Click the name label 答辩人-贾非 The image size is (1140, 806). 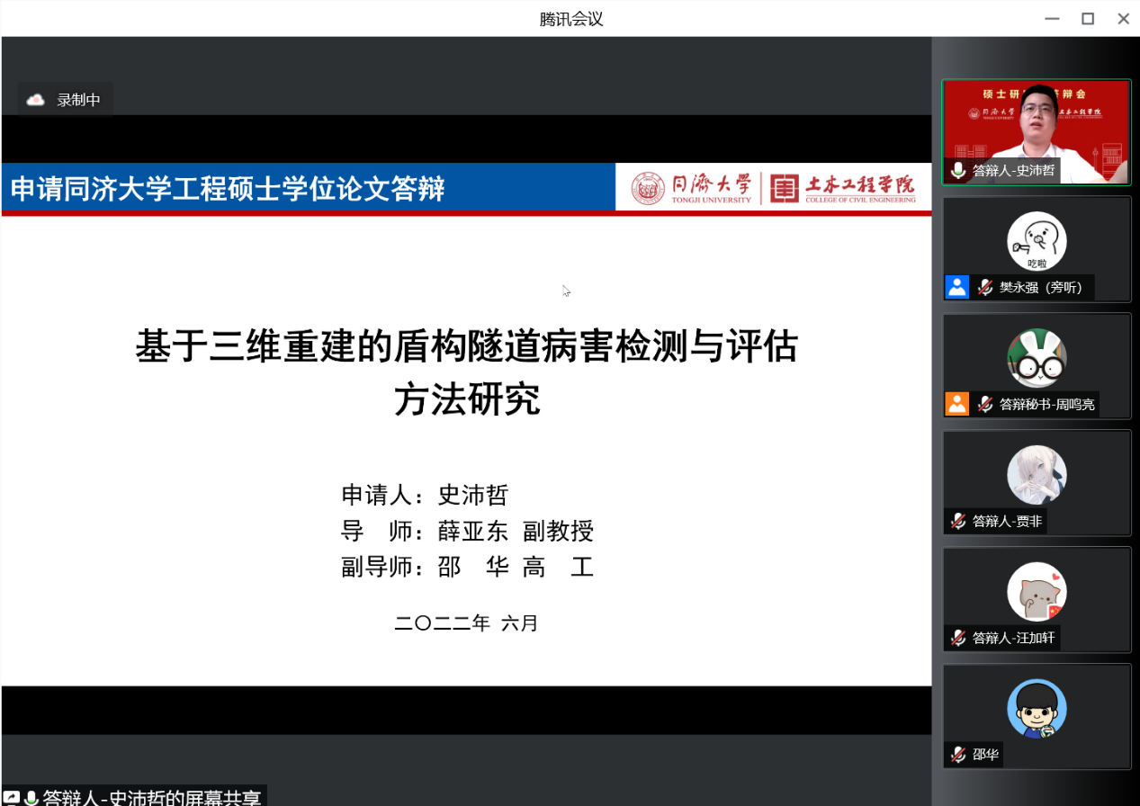pos(1007,521)
